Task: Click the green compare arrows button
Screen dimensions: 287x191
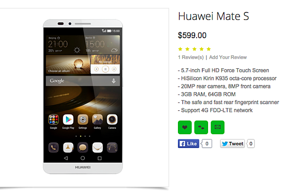Action: (201, 127)
